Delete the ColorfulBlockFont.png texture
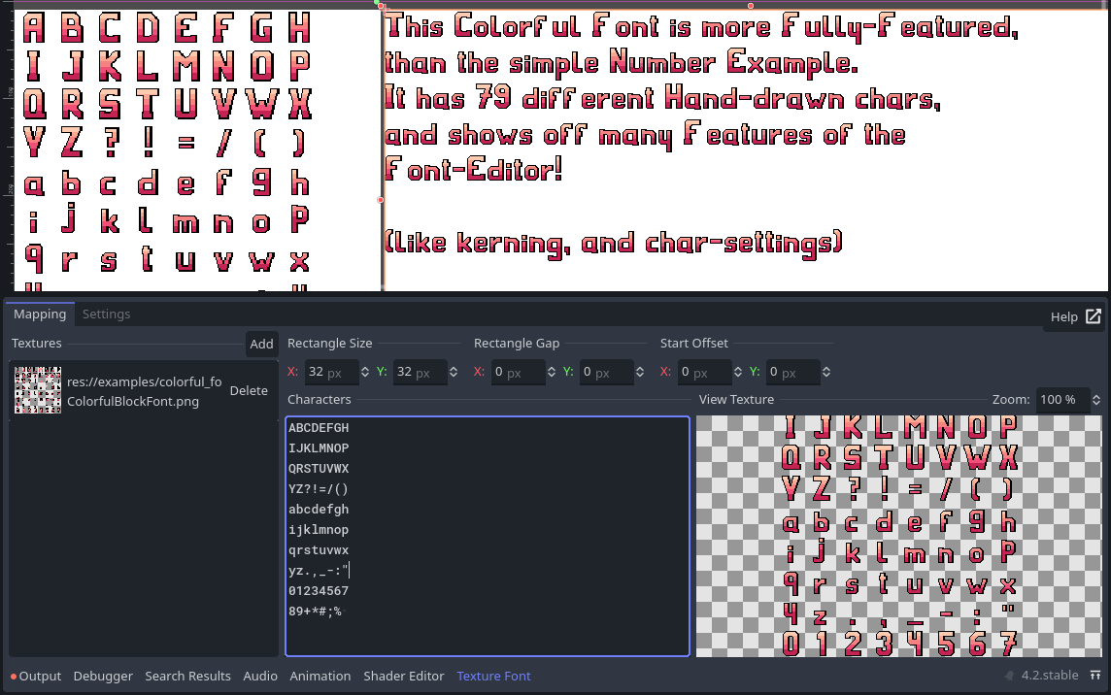The image size is (1111, 695). pyautogui.click(x=249, y=390)
